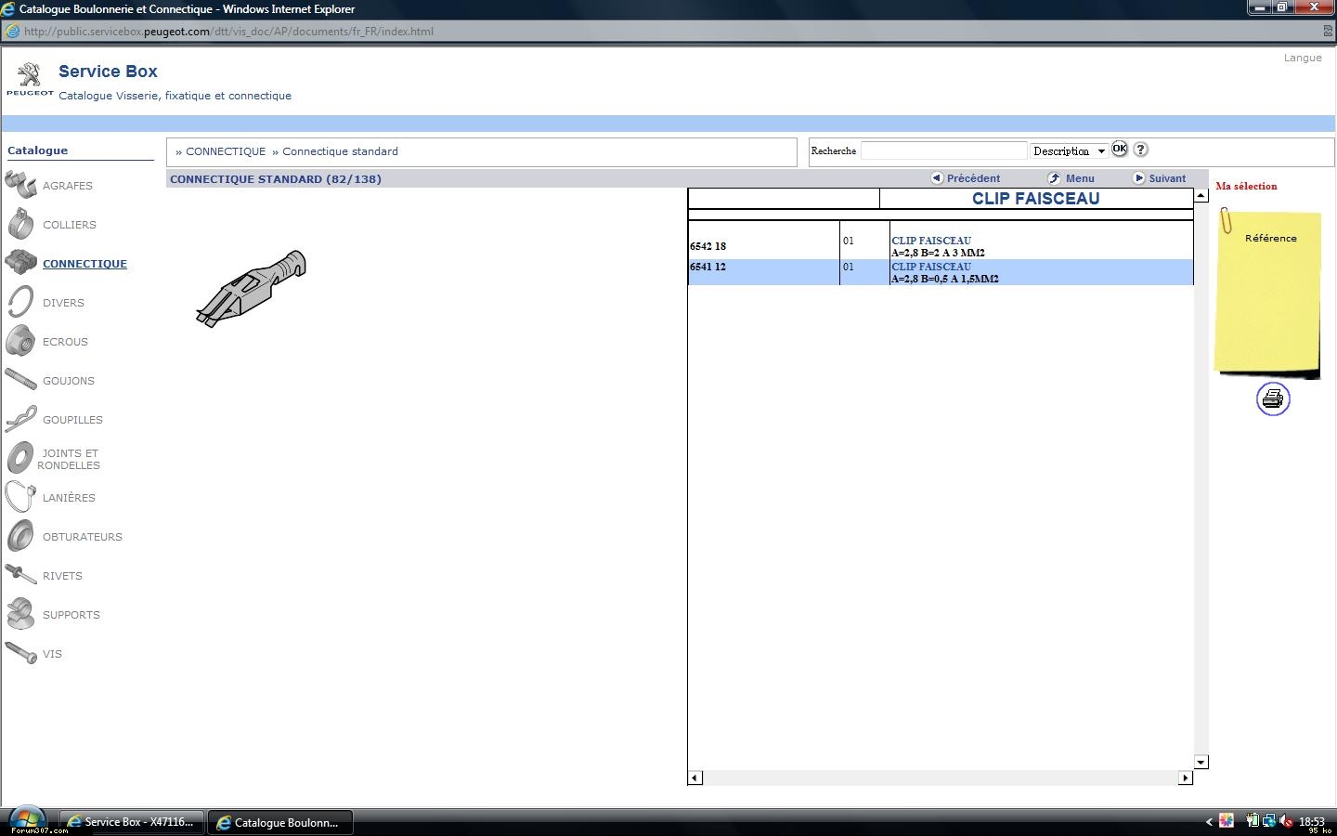Viewport: 1337px width, 836px height.
Task: Expand the Description search type dropdown
Action: pos(1070,150)
